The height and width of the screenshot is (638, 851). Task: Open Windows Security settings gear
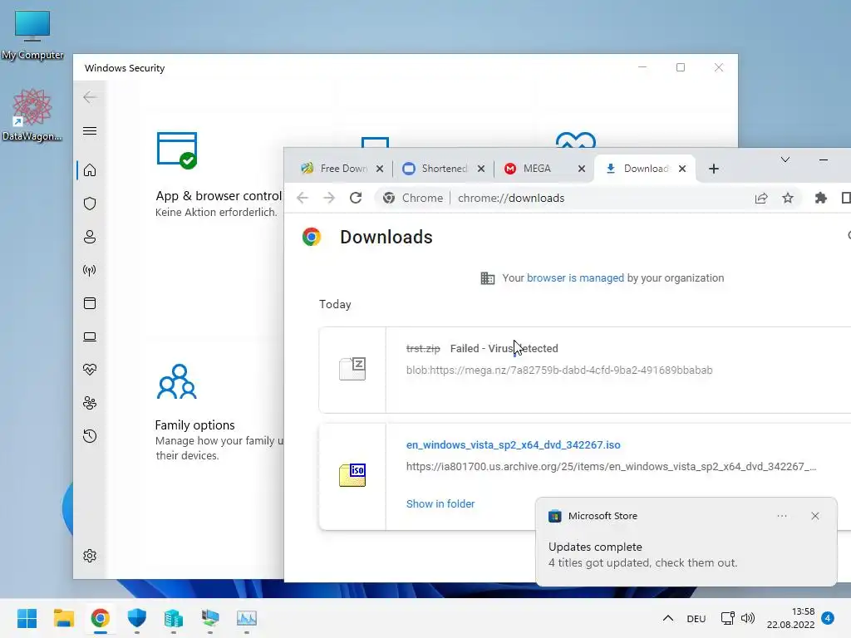(90, 556)
